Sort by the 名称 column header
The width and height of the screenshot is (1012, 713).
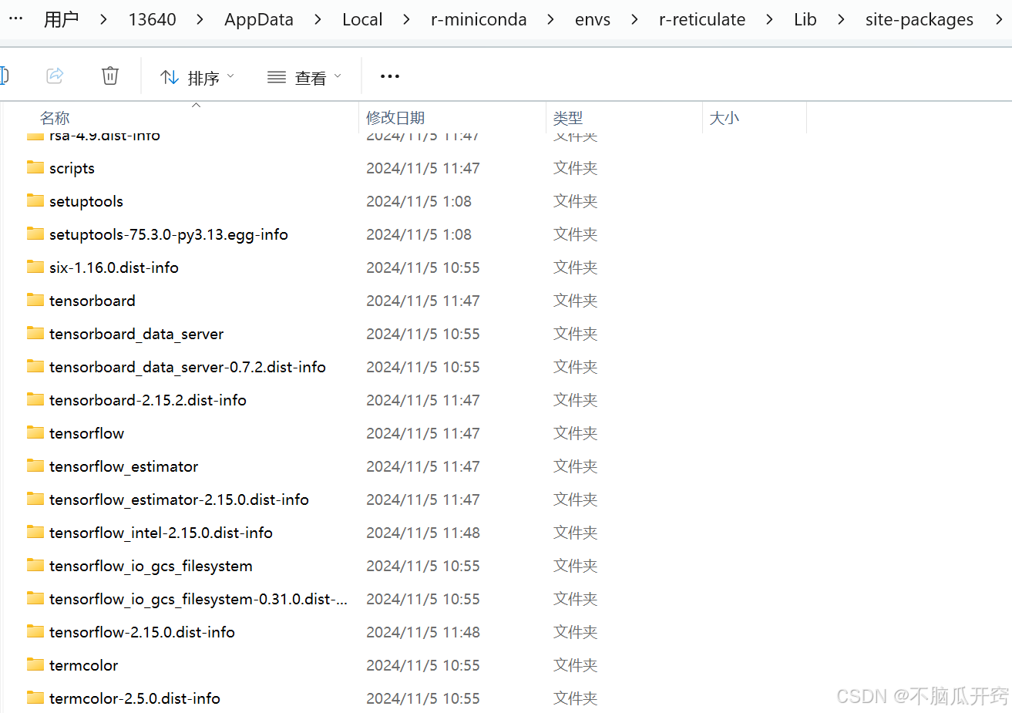click(x=55, y=118)
